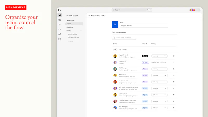This screenshot has height=117, width=208.
Task: Click the team Name input field
Action: pos(144,26)
